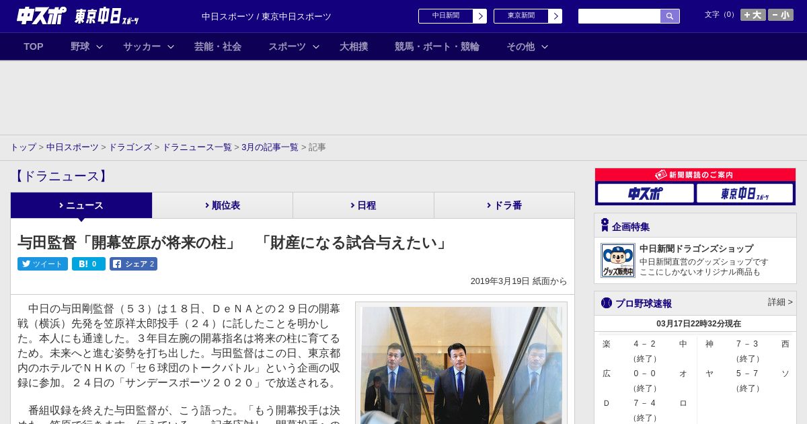Click score 5-7 for ヤ vs ソ
The width and height of the screenshot is (807, 424).
(747, 374)
